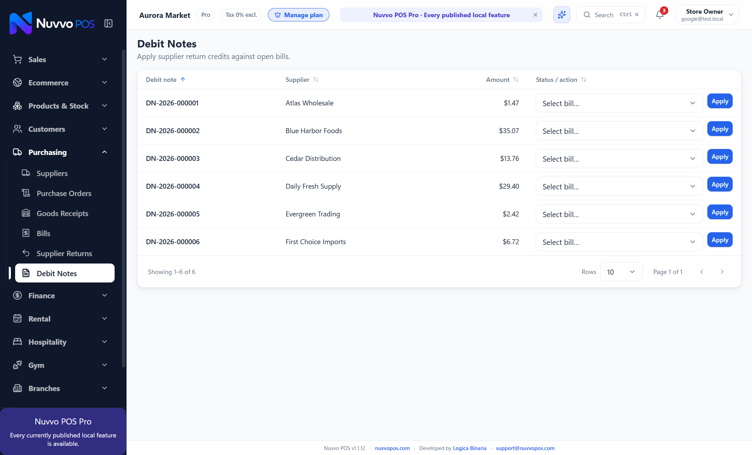Apply debit note DN-2026-000004
This screenshot has height=455, width=752.
point(720,184)
